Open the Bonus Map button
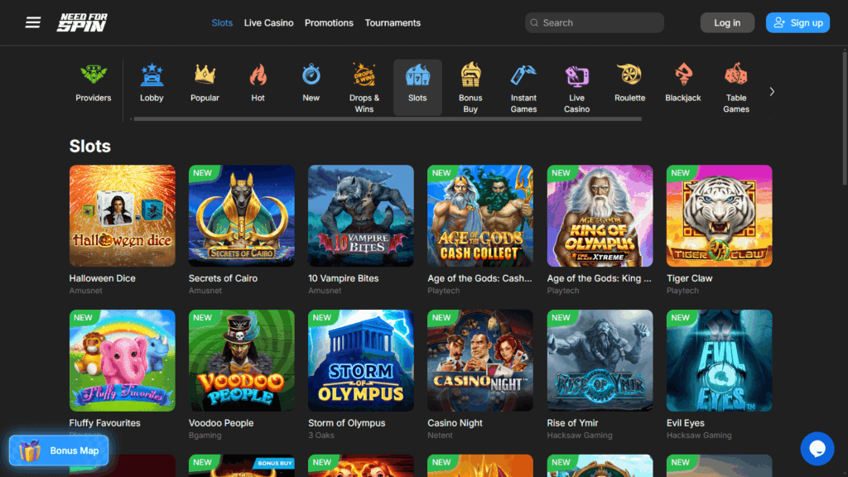The image size is (848, 477). click(59, 450)
